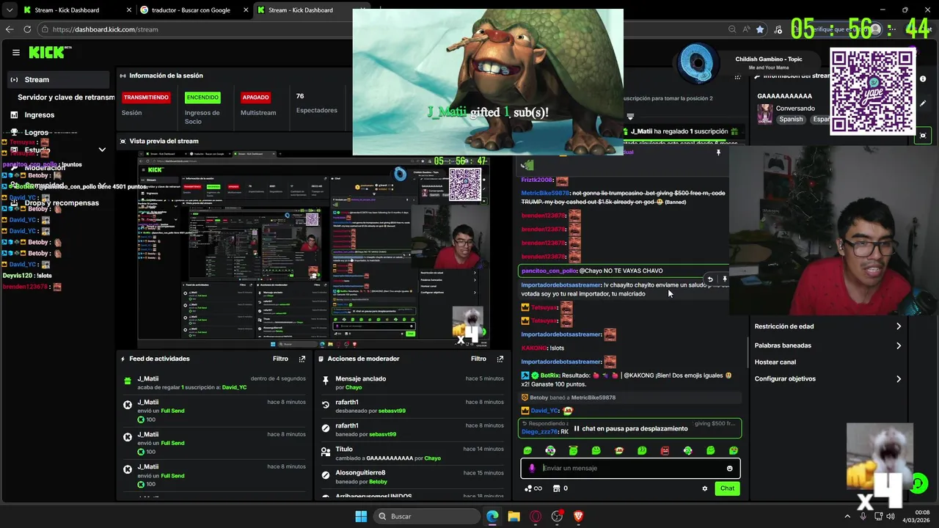
Task: Focus the Enviar un mensaje input
Action: pos(631,469)
